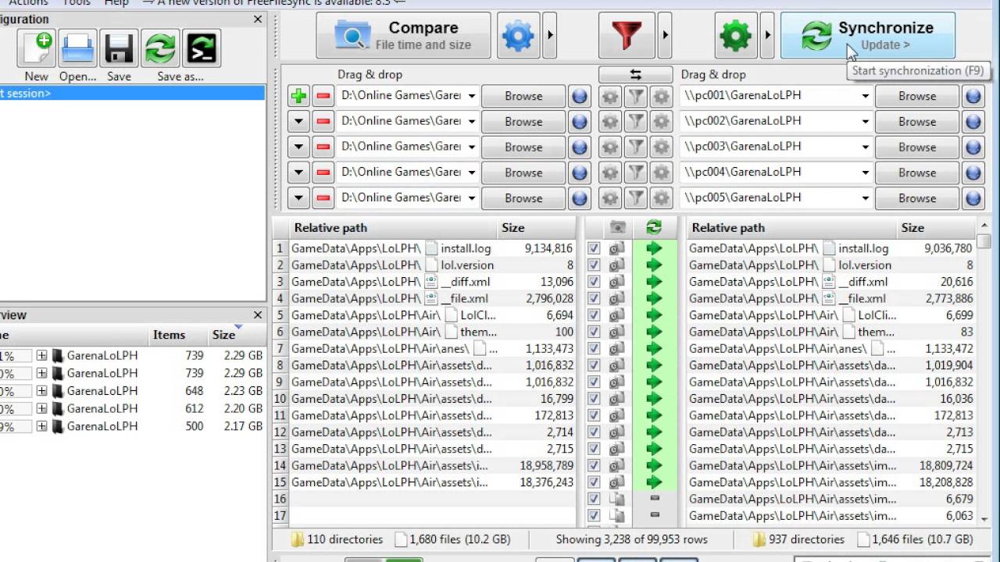This screenshot has width=1000, height=562.
Task: Open local filter funnel for pc001 pair
Action: click(636, 96)
